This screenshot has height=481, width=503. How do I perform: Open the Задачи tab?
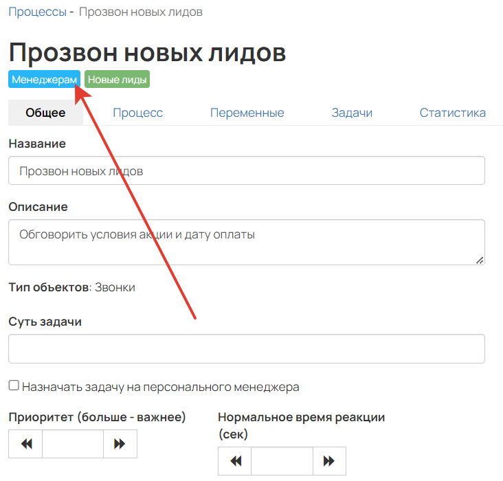(x=352, y=113)
